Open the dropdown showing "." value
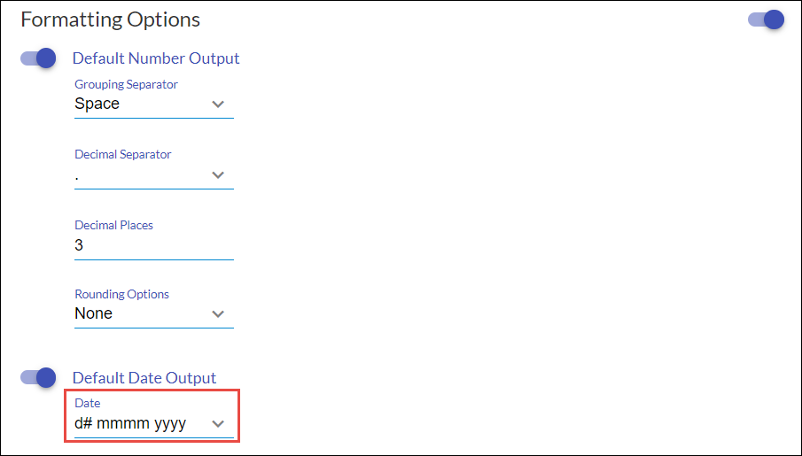Image resolution: width=802 pixels, height=456 pixels. pos(142,175)
